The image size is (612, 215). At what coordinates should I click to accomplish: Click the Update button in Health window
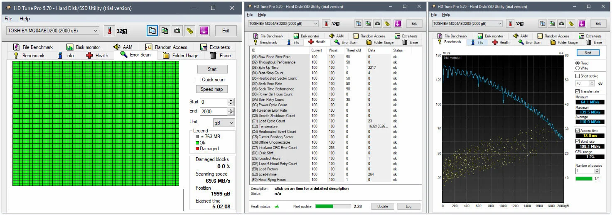(382, 206)
